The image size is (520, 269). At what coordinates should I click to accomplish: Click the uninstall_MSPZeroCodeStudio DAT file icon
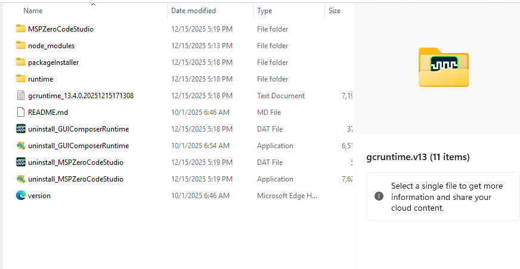tap(21, 162)
